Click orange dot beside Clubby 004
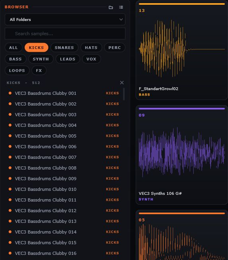The width and height of the screenshot is (228, 260). (x=10, y=125)
